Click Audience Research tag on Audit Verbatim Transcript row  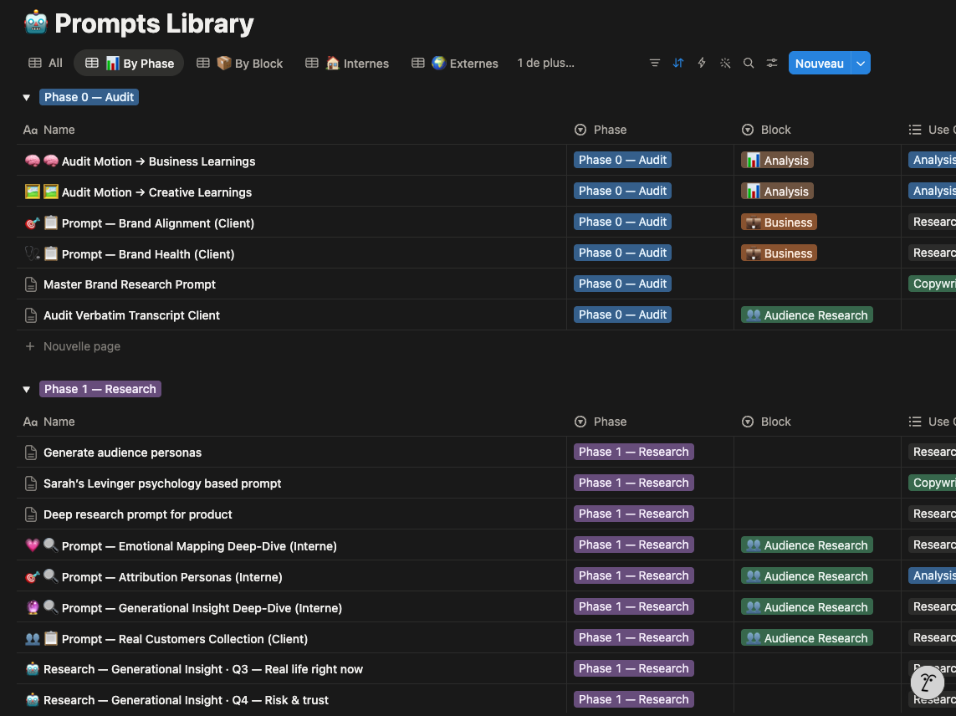806,315
